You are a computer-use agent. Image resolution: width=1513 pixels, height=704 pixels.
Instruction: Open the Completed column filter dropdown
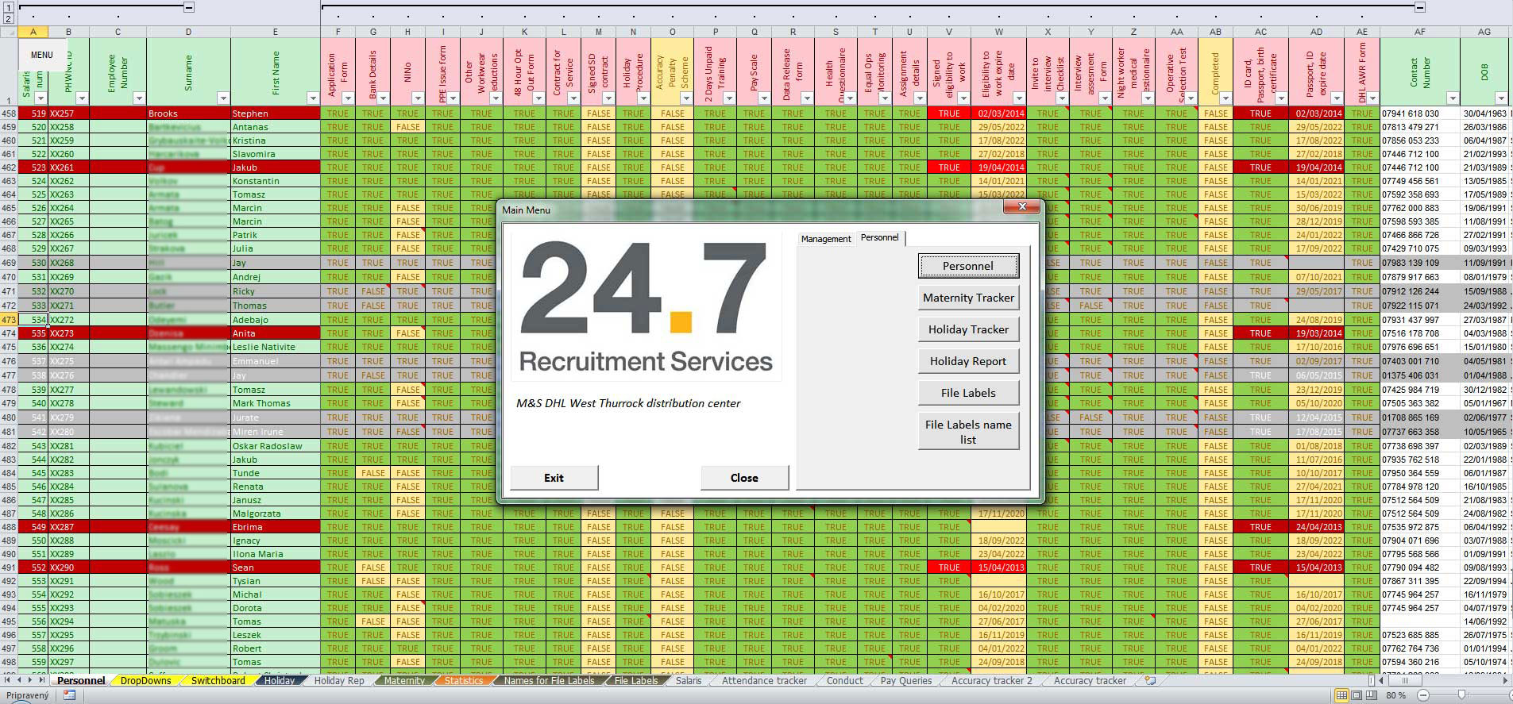(1225, 98)
